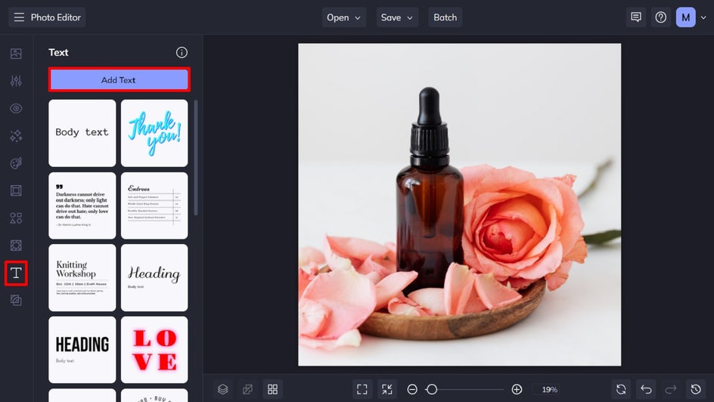Click the zoom in plus icon

pos(517,389)
